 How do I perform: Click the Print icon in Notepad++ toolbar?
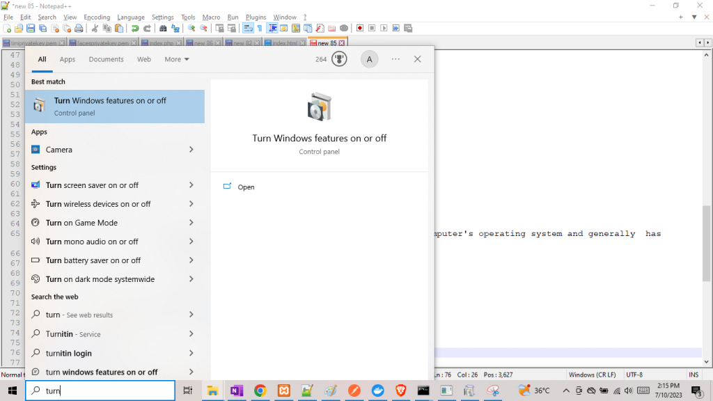point(79,29)
